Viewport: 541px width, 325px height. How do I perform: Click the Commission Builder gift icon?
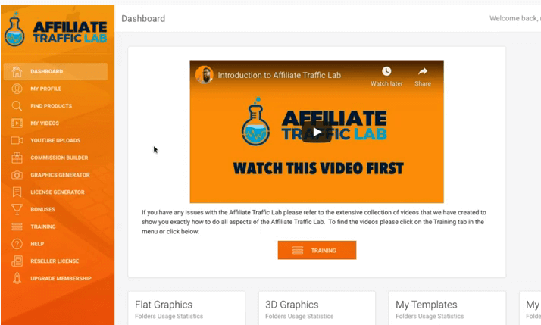tap(17, 158)
